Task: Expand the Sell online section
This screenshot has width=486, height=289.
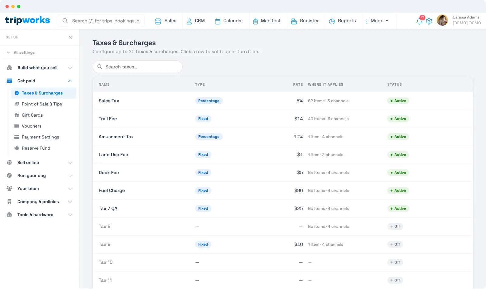Action: pos(70,163)
